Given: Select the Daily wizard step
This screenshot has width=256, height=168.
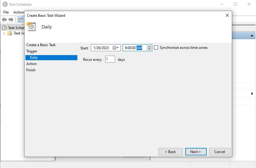Looking at the screenshot, I should 51,57.
